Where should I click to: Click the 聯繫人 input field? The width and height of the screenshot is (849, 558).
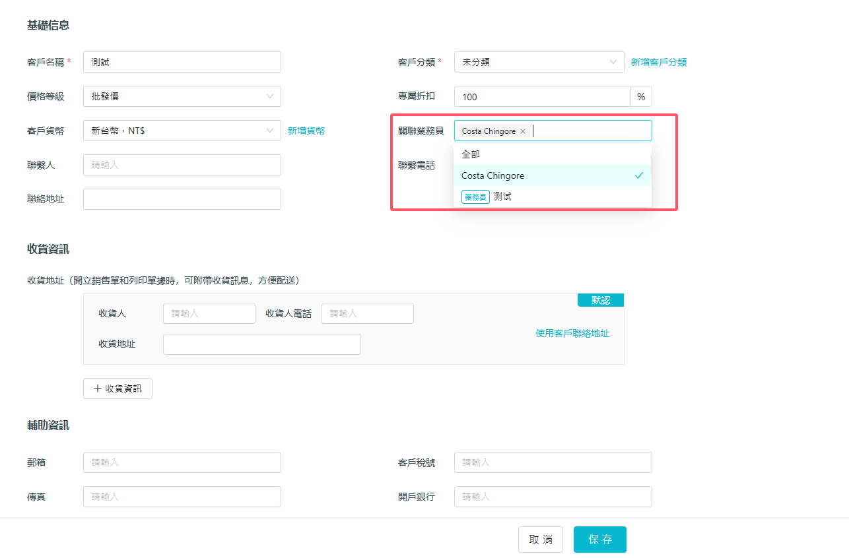click(182, 165)
